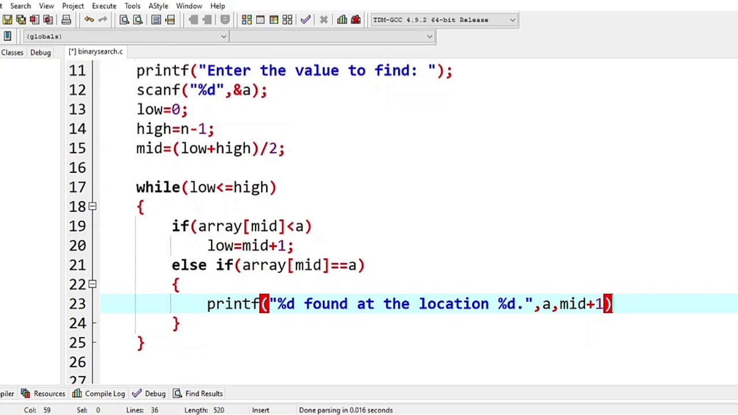Screen dimensions: 738x415
Task: Click the 'Col: 59' status bar entry
Action: click(37, 410)
